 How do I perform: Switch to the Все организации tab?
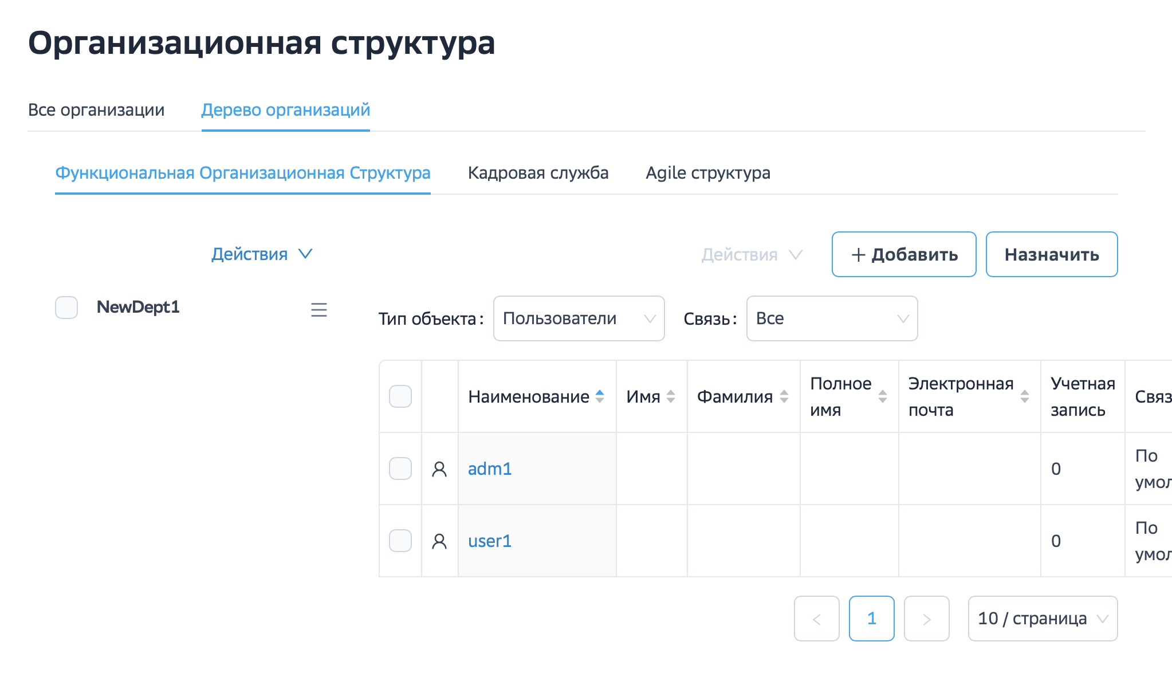[x=96, y=110]
